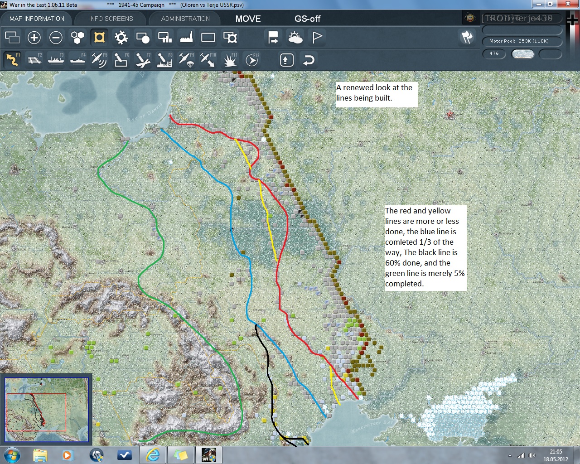Toggle the rectangle-with-circle unit overlay icon

(143, 37)
